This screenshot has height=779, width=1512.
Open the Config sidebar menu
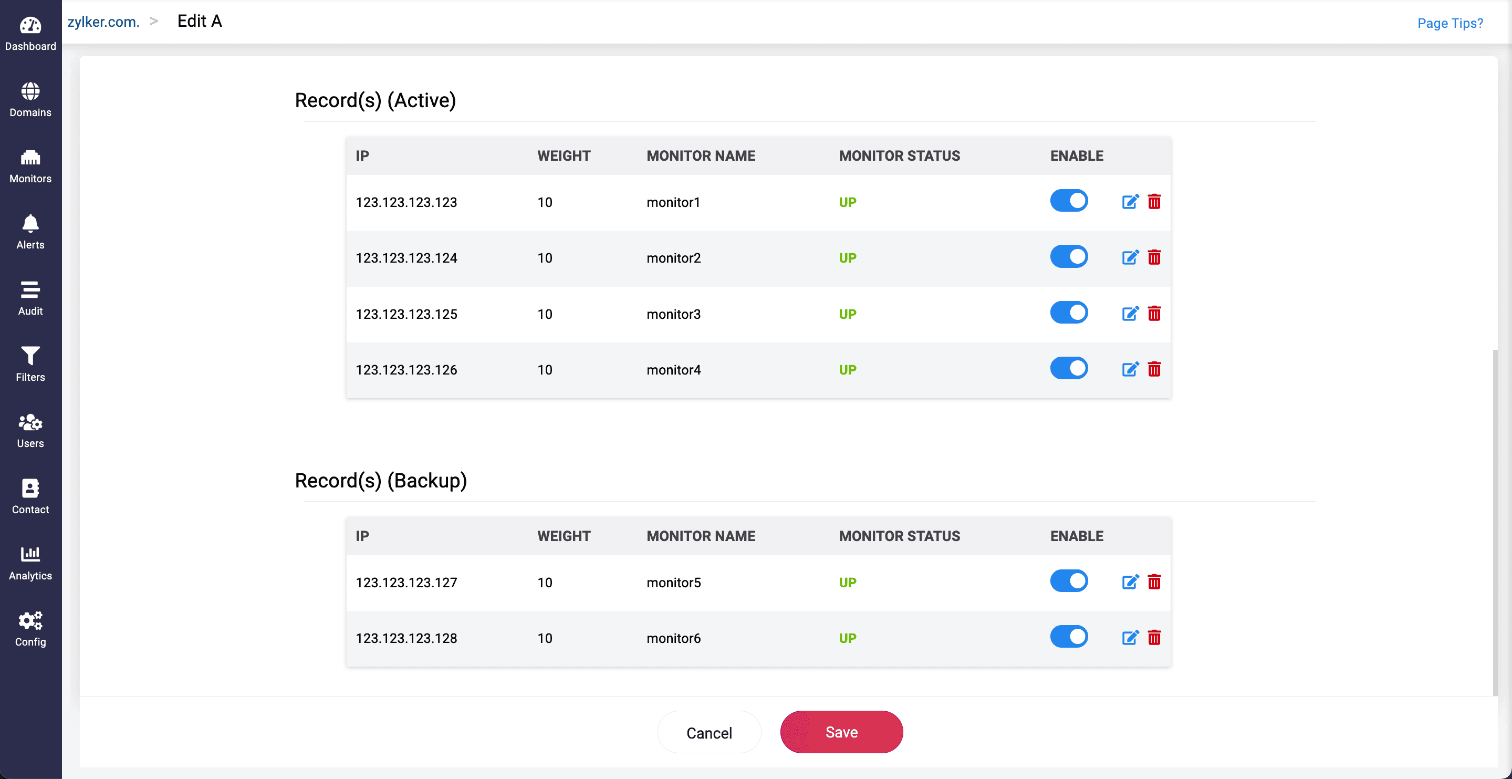tap(30, 629)
